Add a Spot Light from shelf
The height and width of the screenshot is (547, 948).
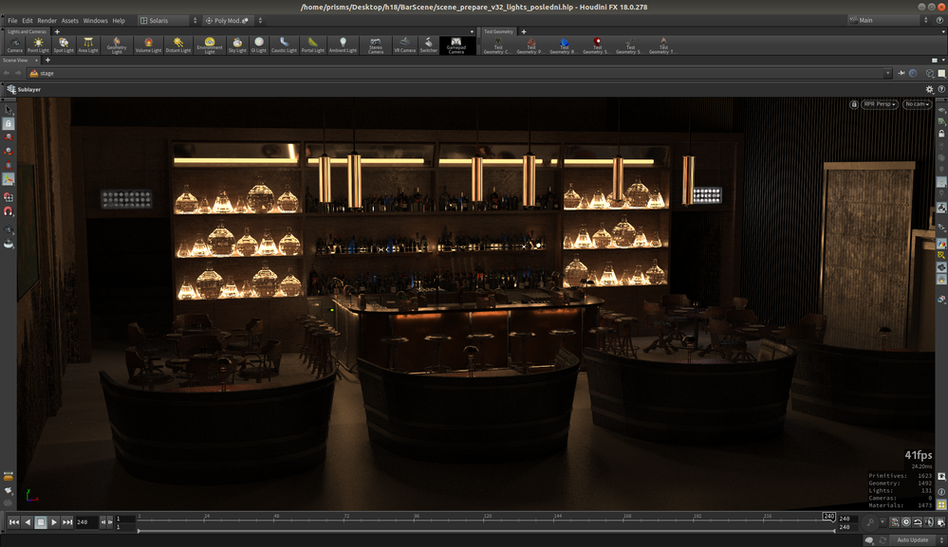tap(64, 46)
